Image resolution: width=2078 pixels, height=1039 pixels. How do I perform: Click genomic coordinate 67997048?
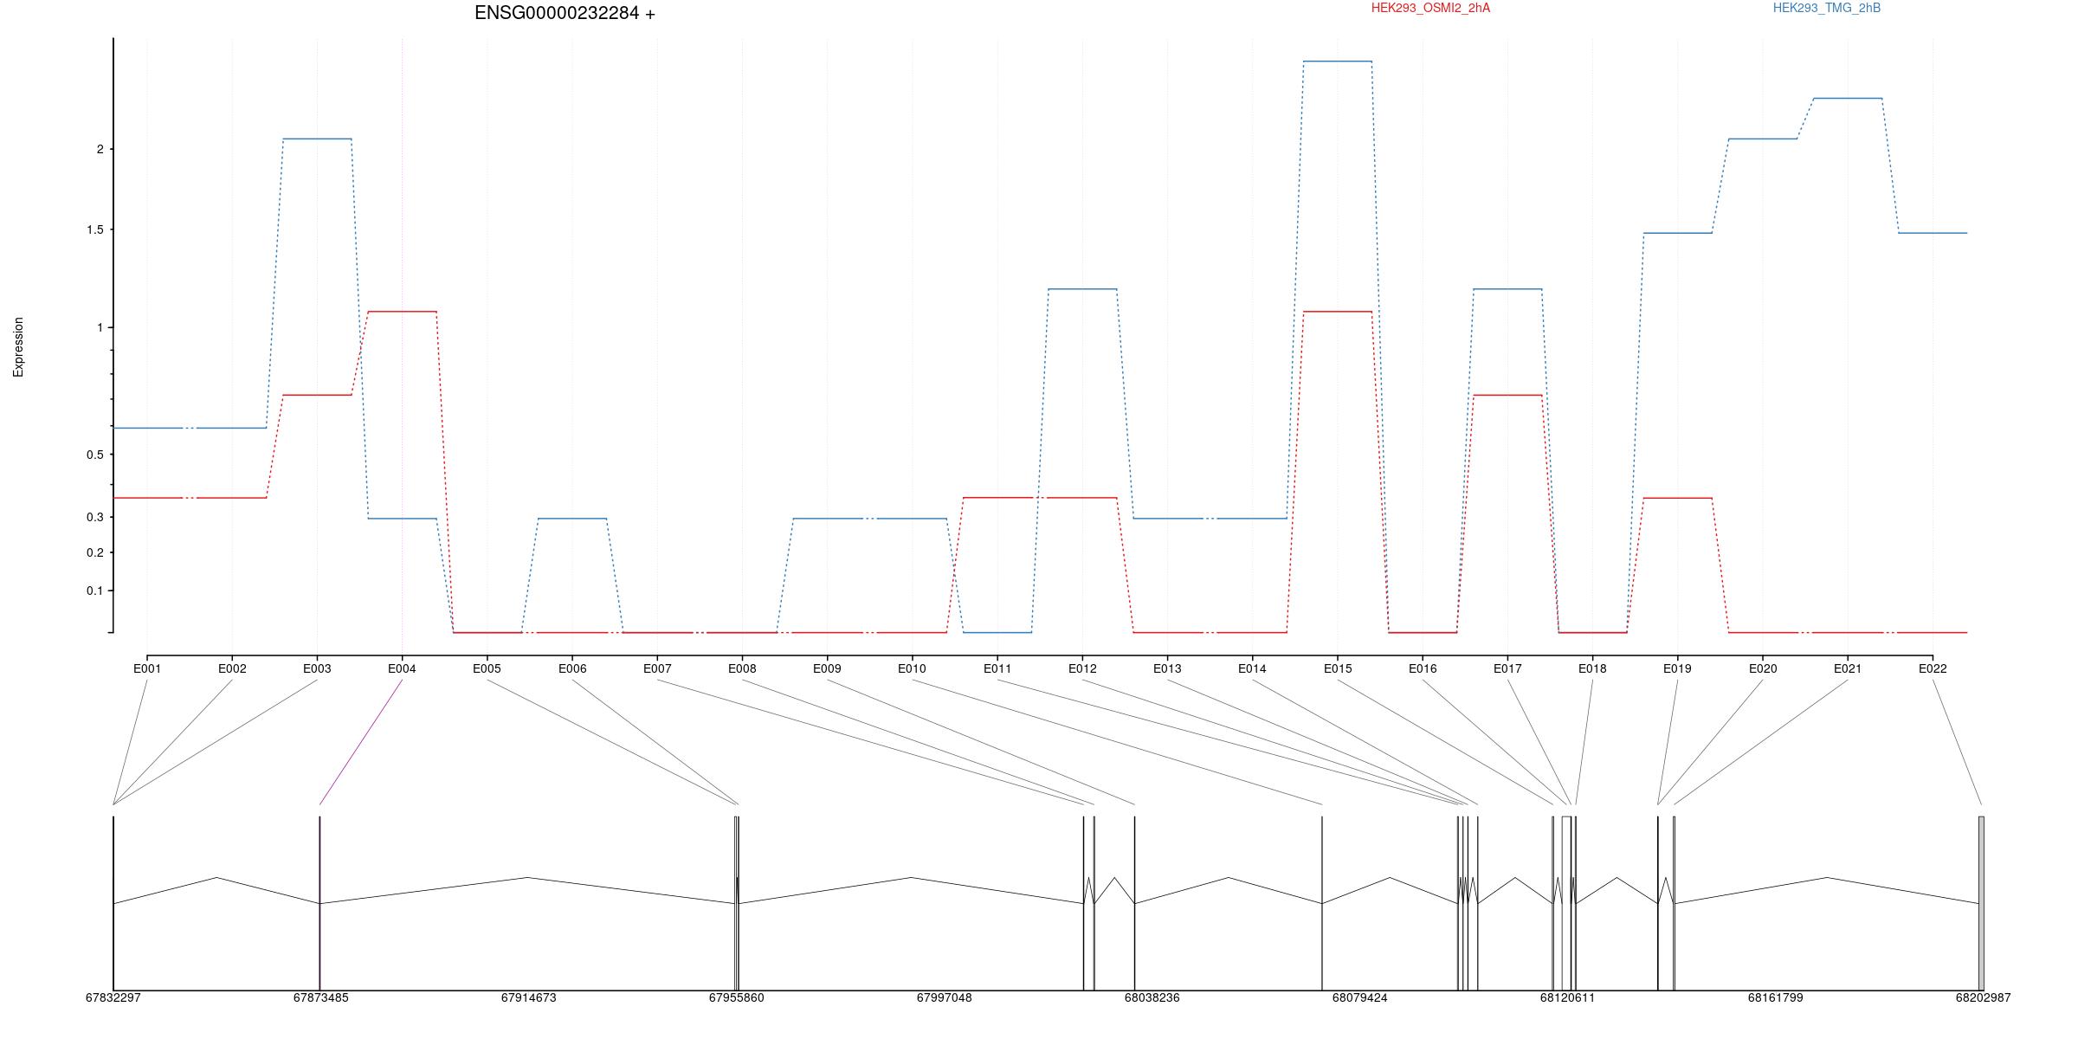pos(945,997)
